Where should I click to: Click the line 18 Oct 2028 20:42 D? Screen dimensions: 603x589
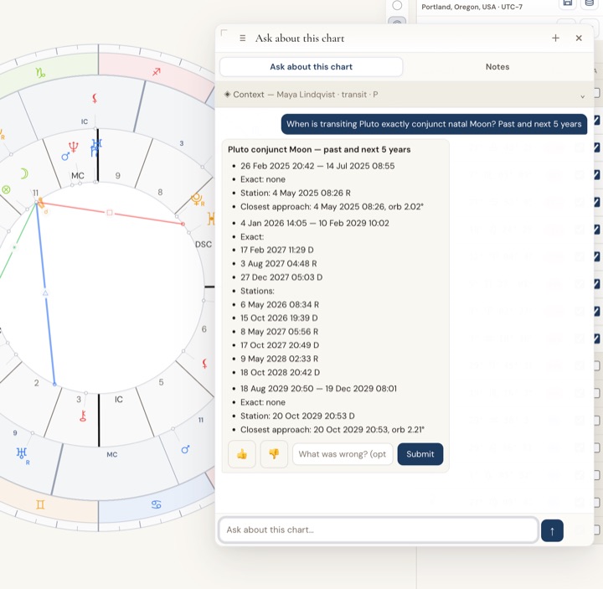pos(280,372)
